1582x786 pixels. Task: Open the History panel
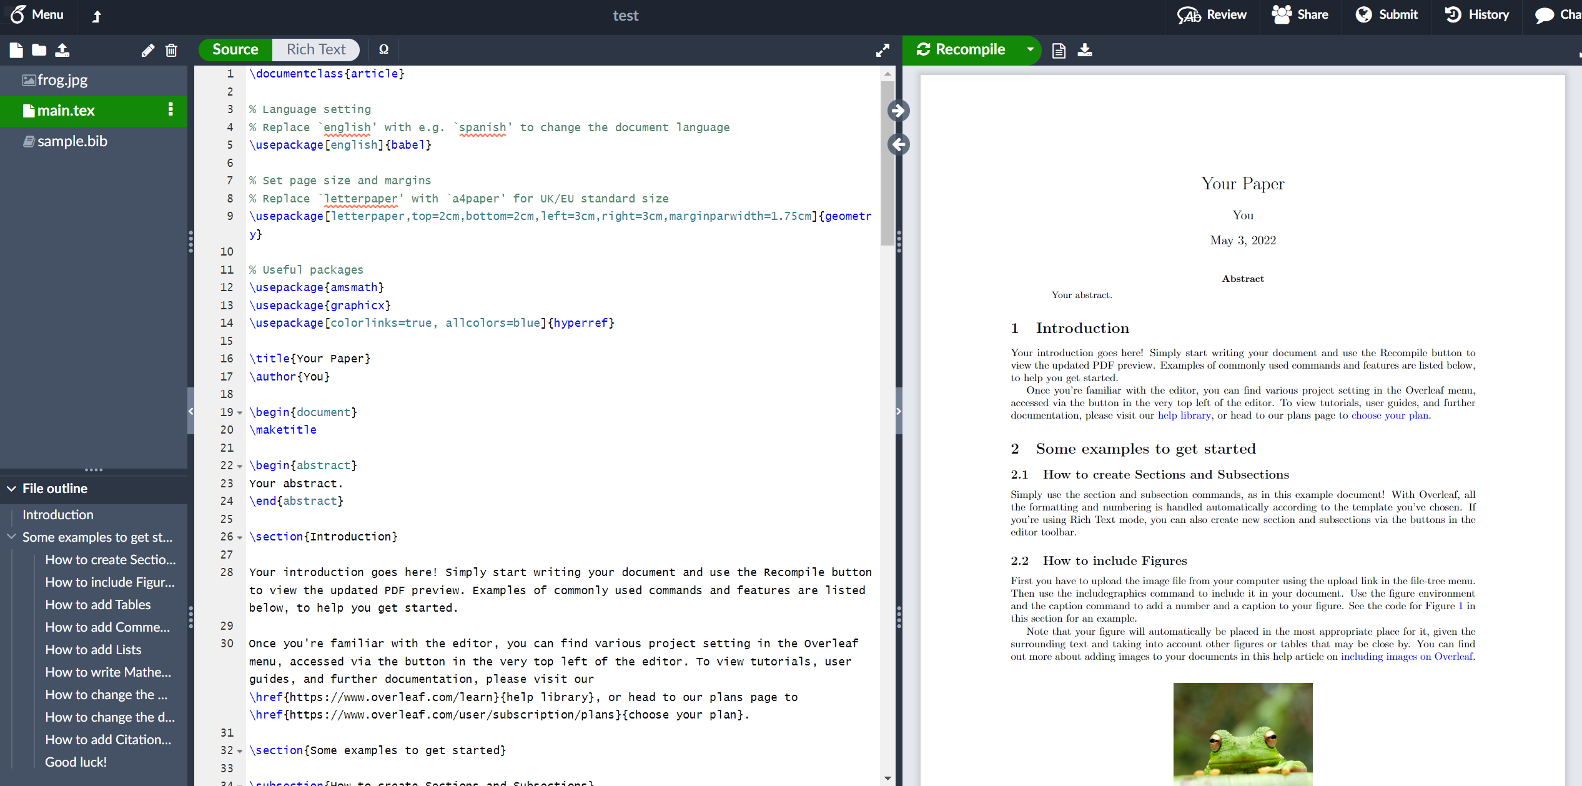coord(1477,14)
